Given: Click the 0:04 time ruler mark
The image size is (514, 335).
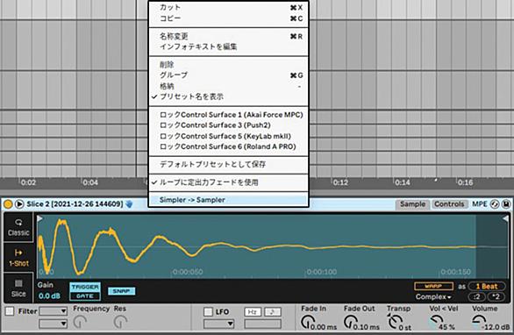Looking at the screenshot, I should click(x=89, y=182).
